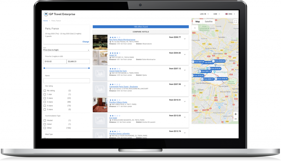Click the fullscreen icon on the map
The width and height of the screenshot is (281, 163).
coord(235,22)
